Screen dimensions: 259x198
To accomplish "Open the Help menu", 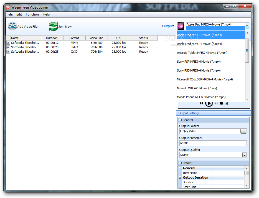I will (x=46, y=14).
